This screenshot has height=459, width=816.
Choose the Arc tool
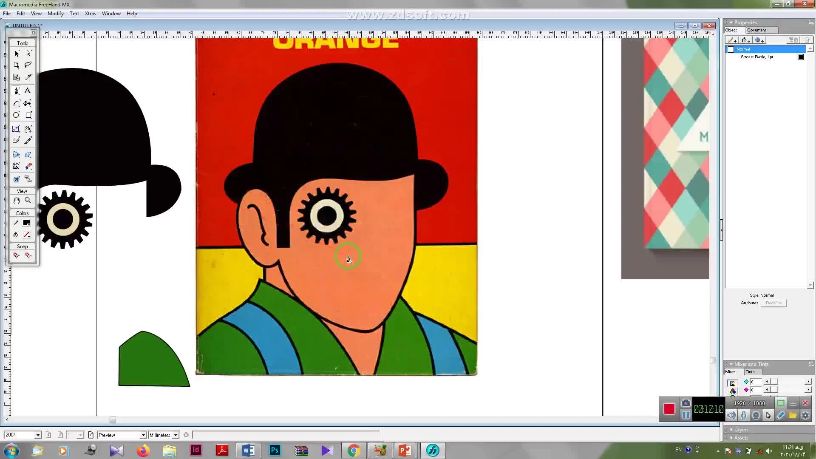(x=17, y=103)
